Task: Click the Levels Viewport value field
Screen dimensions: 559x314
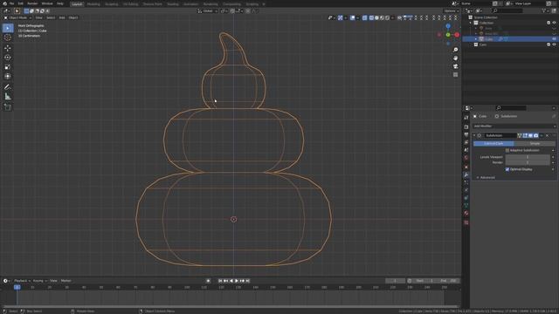Action: (x=528, y=157)
